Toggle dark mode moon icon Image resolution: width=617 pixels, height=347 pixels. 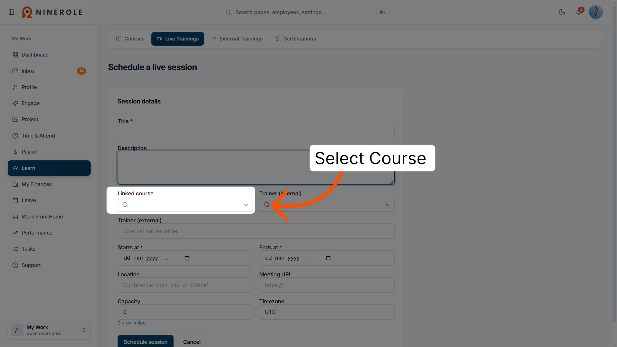point(562,12)
